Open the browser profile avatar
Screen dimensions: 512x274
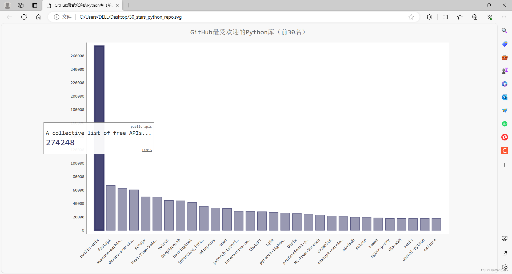click(x=7, y=5)
